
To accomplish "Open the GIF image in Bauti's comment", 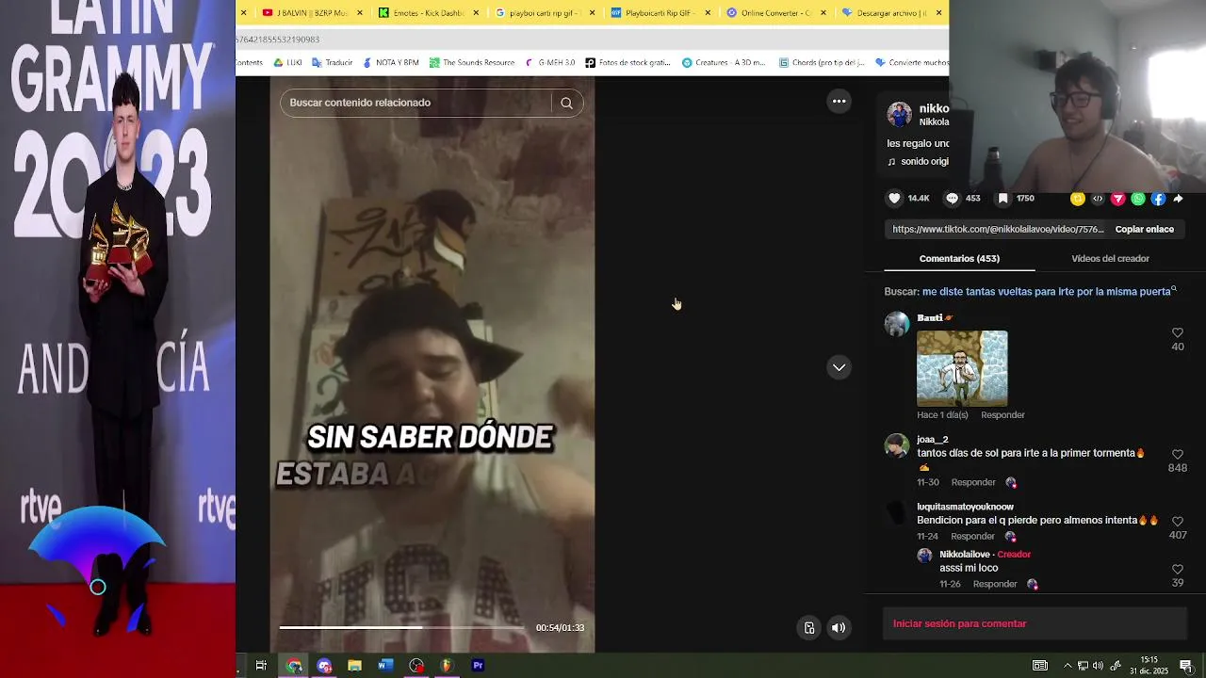I will 962,368.
